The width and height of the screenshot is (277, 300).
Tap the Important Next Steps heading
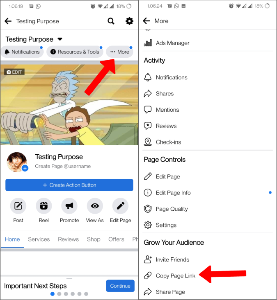(35, 286)
